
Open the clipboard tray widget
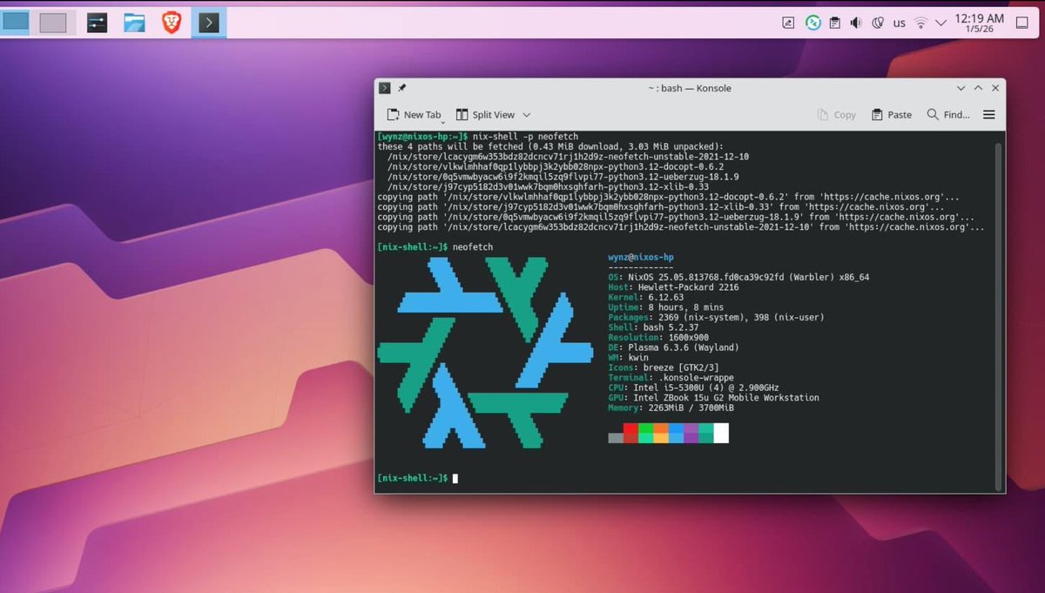click(834, 24)
